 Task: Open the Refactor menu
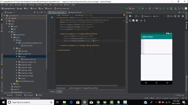(x=39, y=5)
